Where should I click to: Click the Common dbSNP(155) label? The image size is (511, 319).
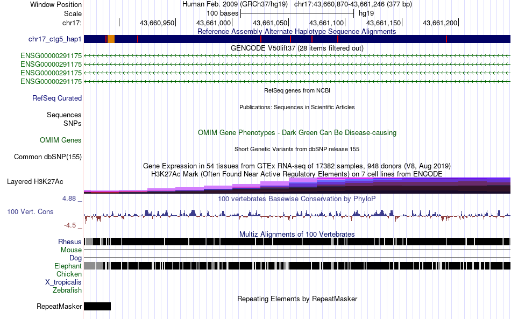[48, 157]
